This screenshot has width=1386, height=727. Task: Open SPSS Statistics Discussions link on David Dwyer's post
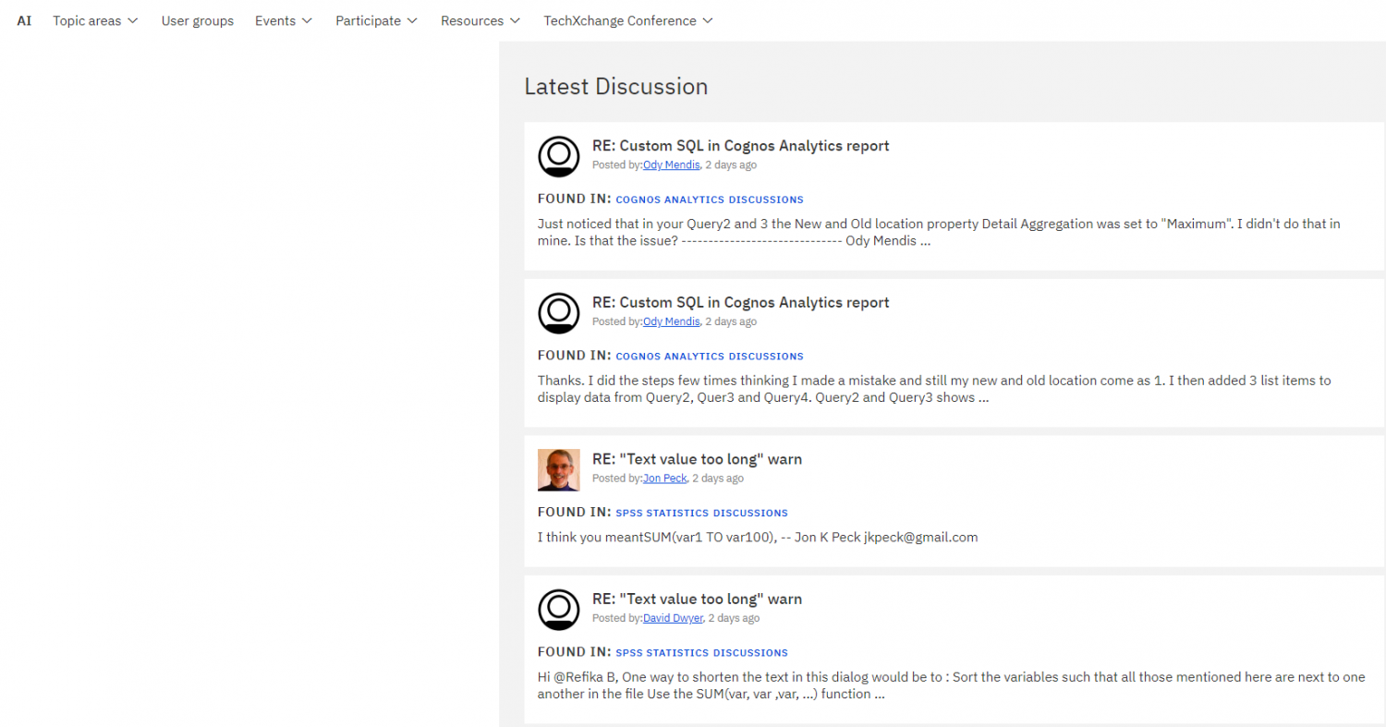[x=701, y=652]
